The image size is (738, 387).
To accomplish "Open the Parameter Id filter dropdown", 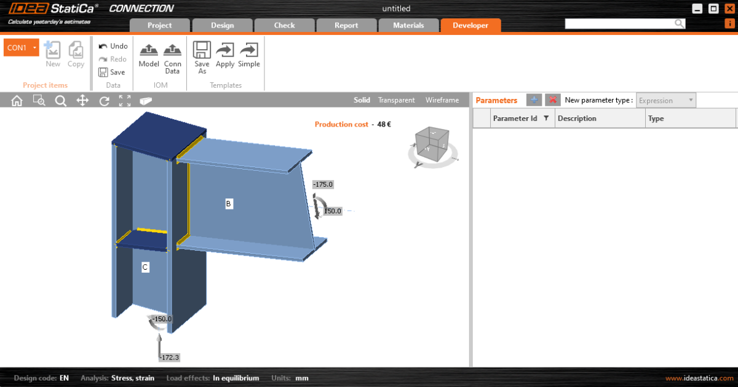I will coord(546,118).
